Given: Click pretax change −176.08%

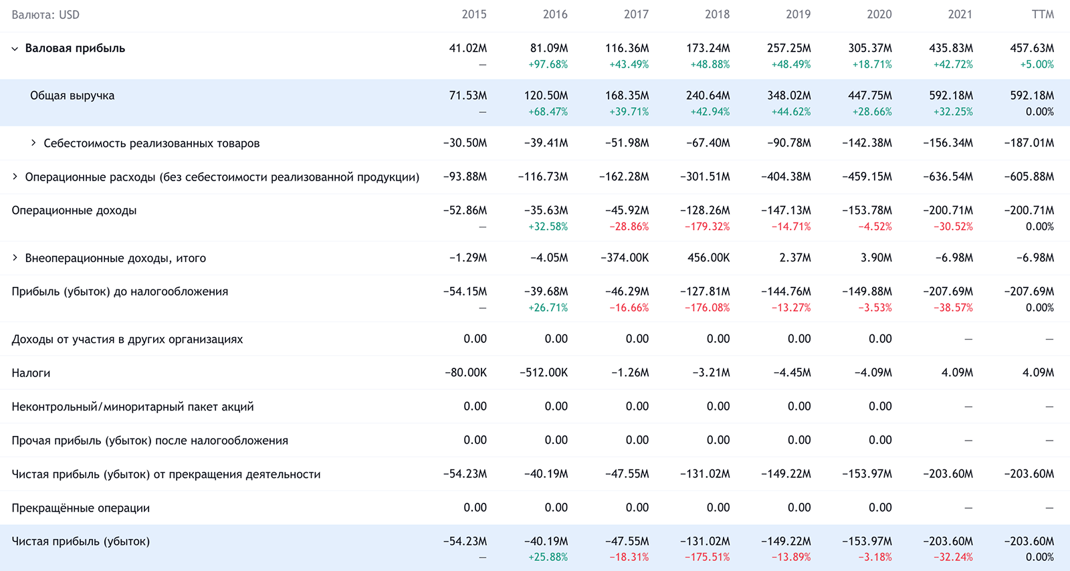Looking at the screenshot, I should click(707, 308).
